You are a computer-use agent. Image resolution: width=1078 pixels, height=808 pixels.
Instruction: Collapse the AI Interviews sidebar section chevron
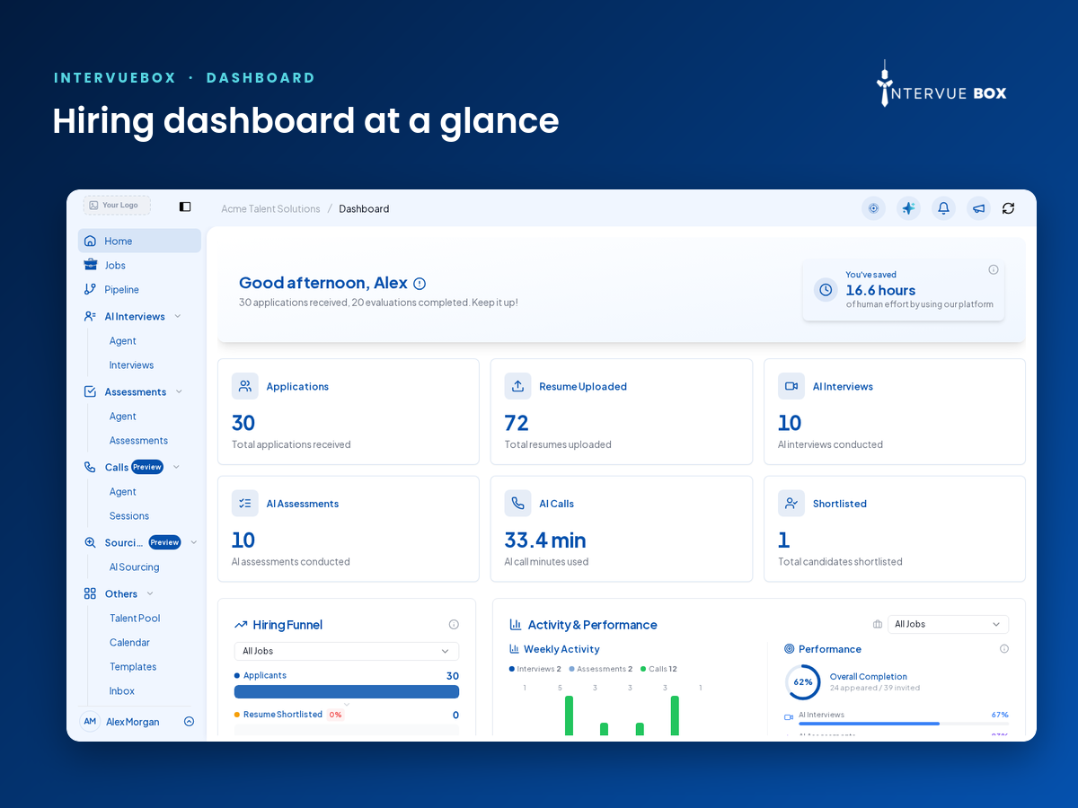pos(178,316)
